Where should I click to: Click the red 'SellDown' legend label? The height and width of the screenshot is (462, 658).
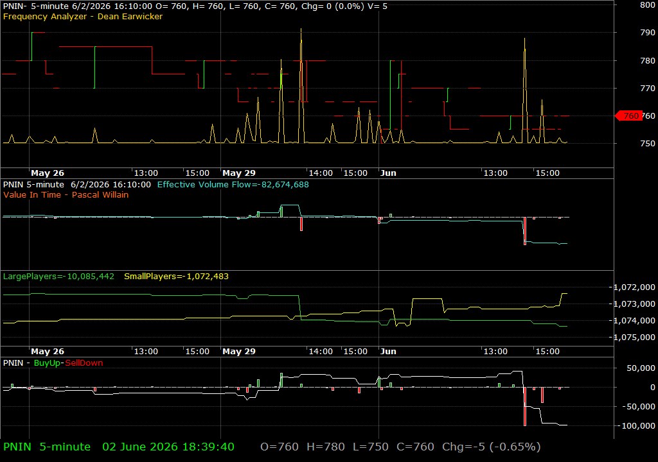pos(84,363)
